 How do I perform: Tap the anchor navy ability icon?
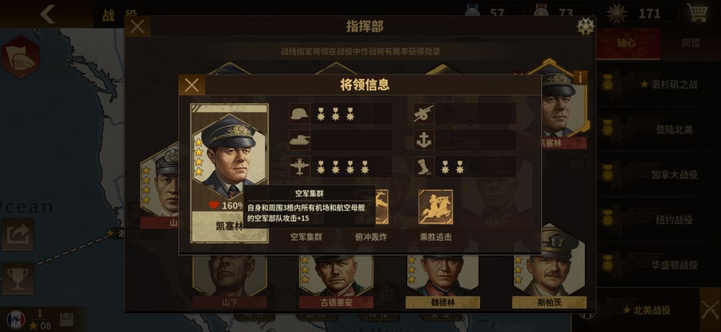pyautogui.click(x=423, y=140)
